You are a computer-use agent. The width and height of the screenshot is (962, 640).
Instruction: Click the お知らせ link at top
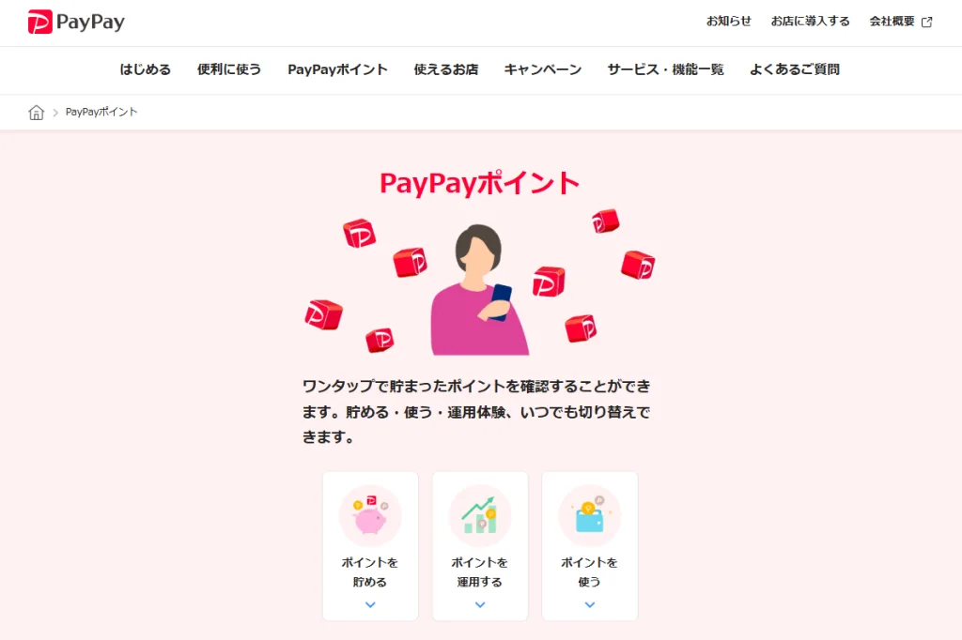[x=729, y=22]
